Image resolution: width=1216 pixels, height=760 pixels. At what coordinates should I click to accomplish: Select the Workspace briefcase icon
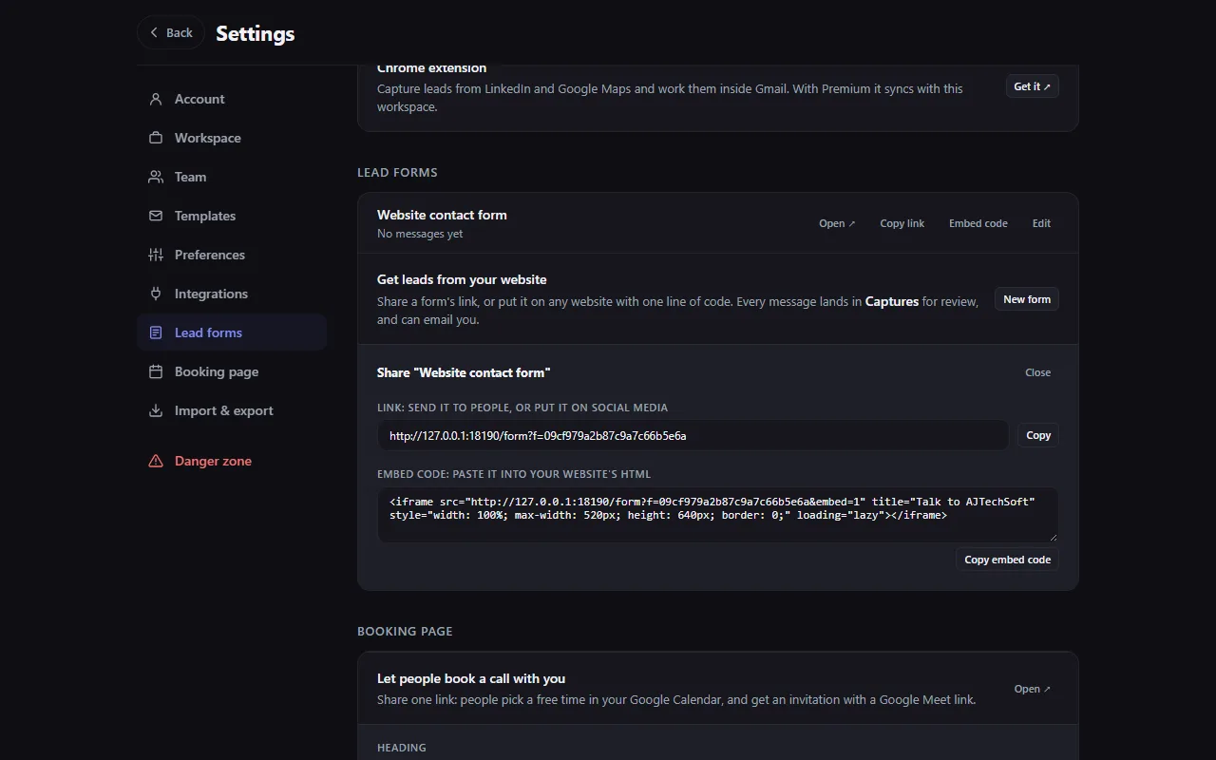pos(156,138)
